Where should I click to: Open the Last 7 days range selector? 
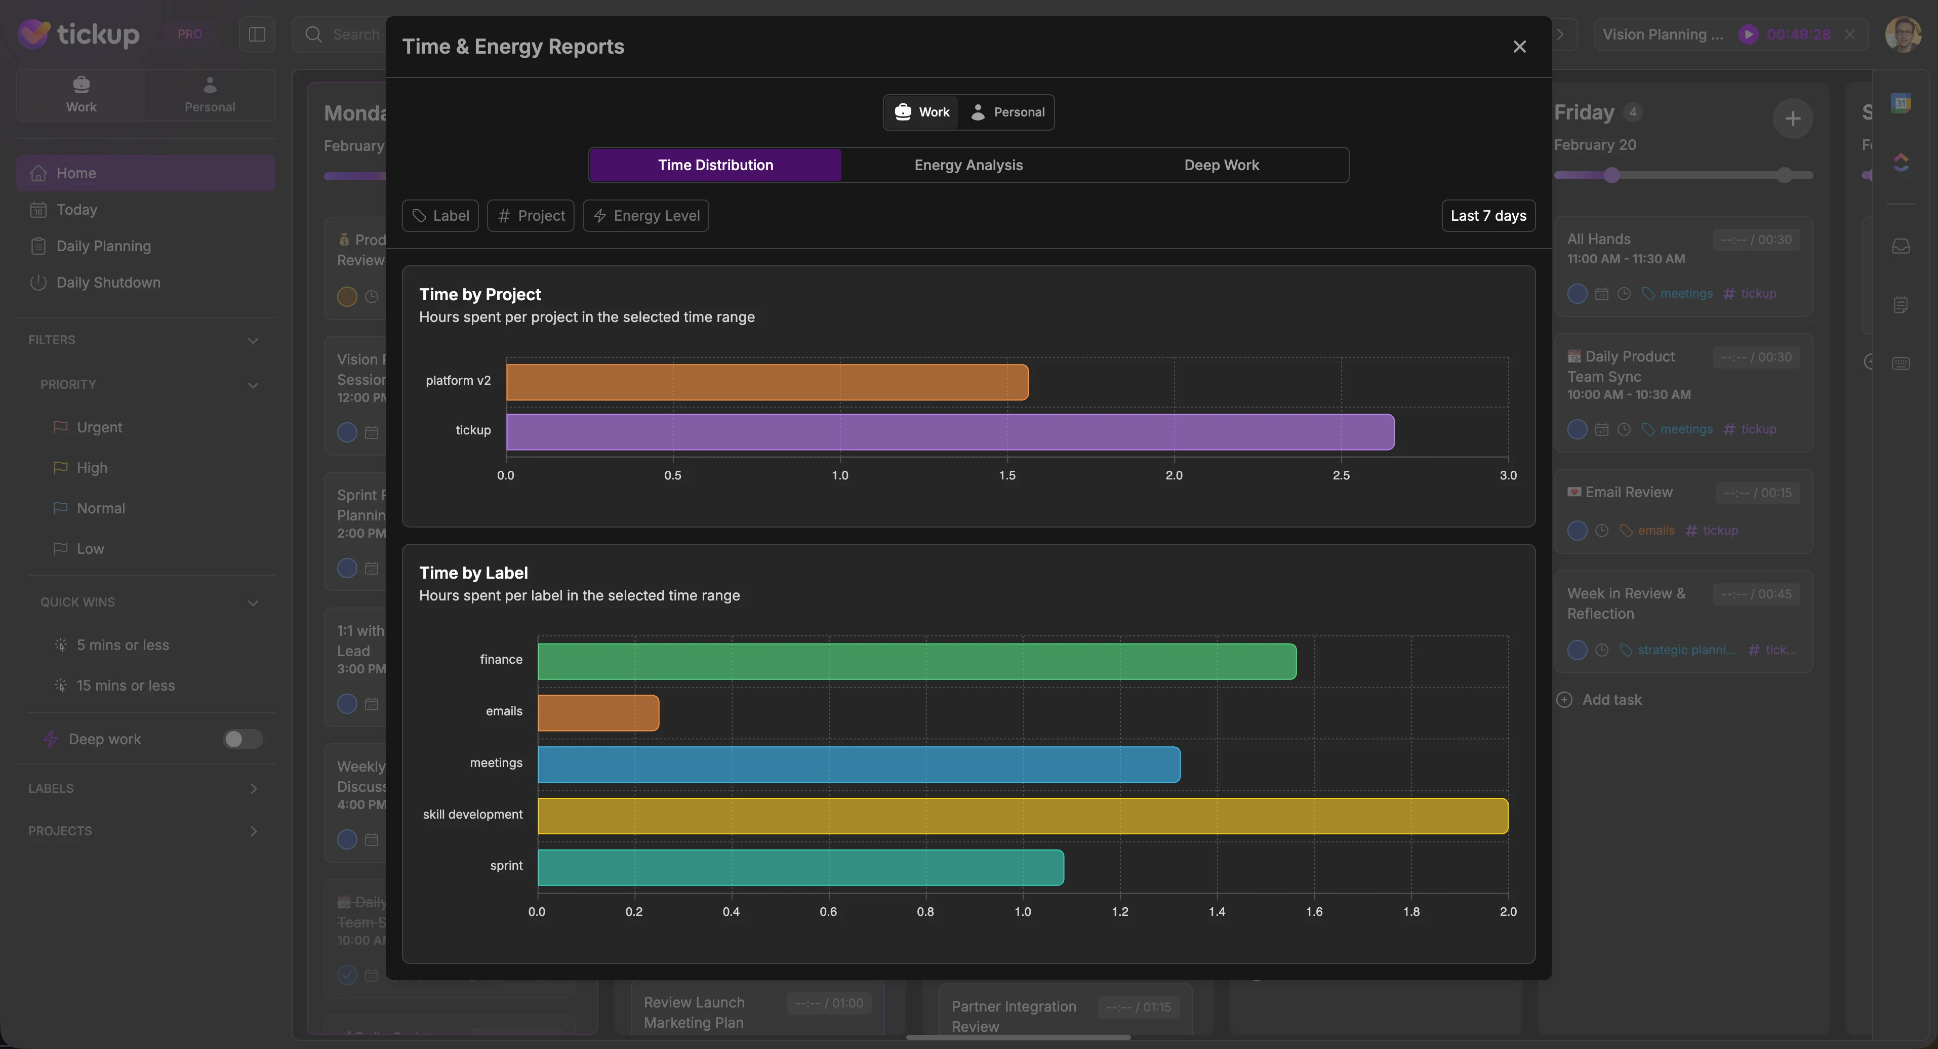1488,215
